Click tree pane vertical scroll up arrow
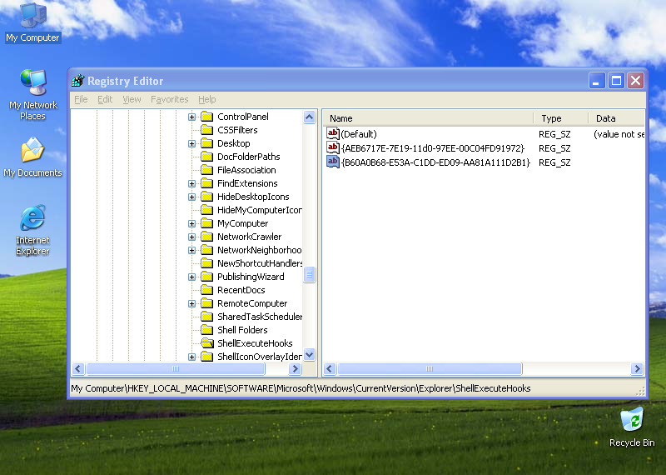 pyautogui.click(x=309, y=117)
